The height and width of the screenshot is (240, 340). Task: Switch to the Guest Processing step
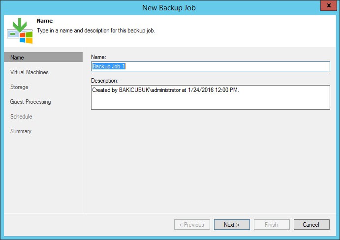point(31,102)
